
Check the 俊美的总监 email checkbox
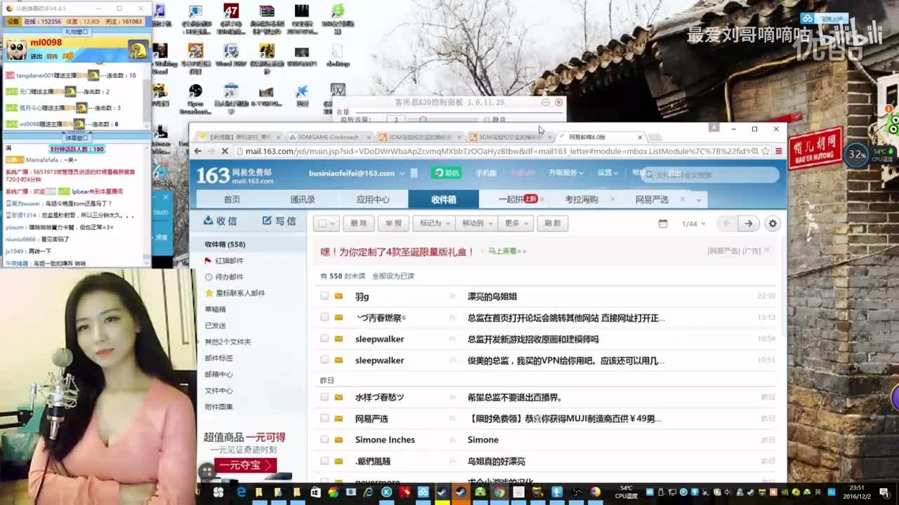coord(324,360)
